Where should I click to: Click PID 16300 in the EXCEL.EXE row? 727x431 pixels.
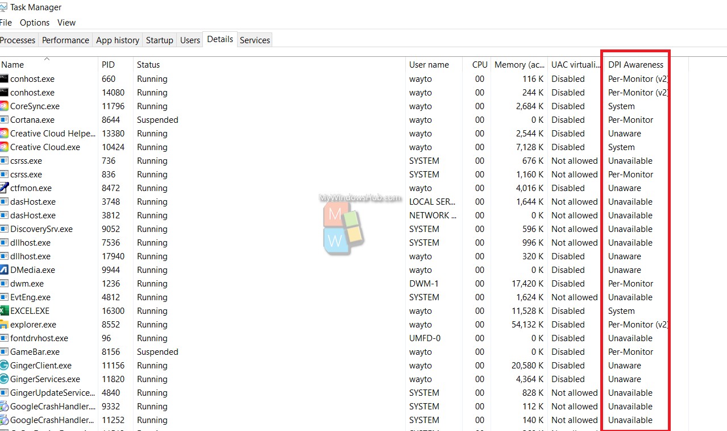(x=113, y=311)
